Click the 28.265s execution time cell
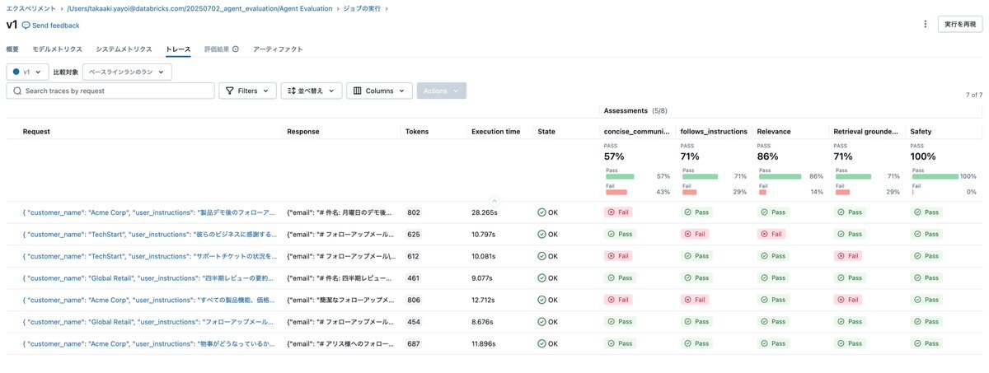 485,212
